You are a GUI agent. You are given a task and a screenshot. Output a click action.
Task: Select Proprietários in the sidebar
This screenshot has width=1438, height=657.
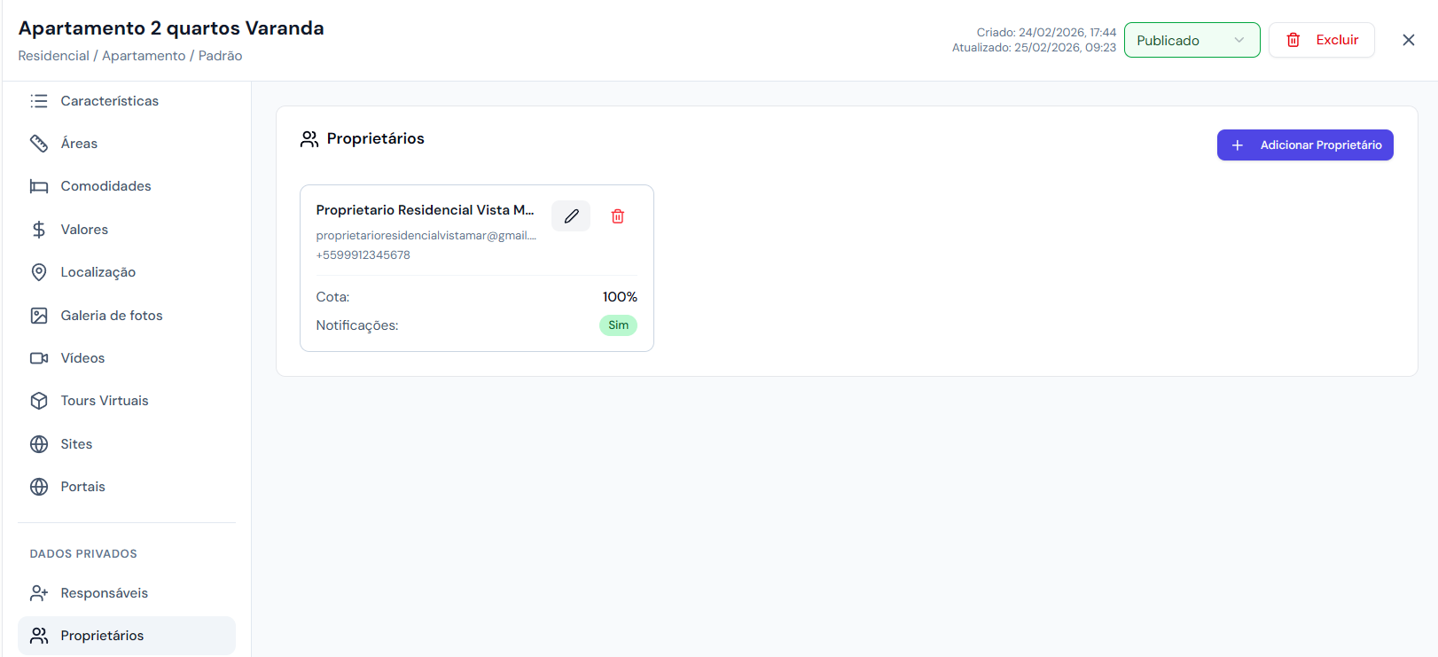[102, 636]
